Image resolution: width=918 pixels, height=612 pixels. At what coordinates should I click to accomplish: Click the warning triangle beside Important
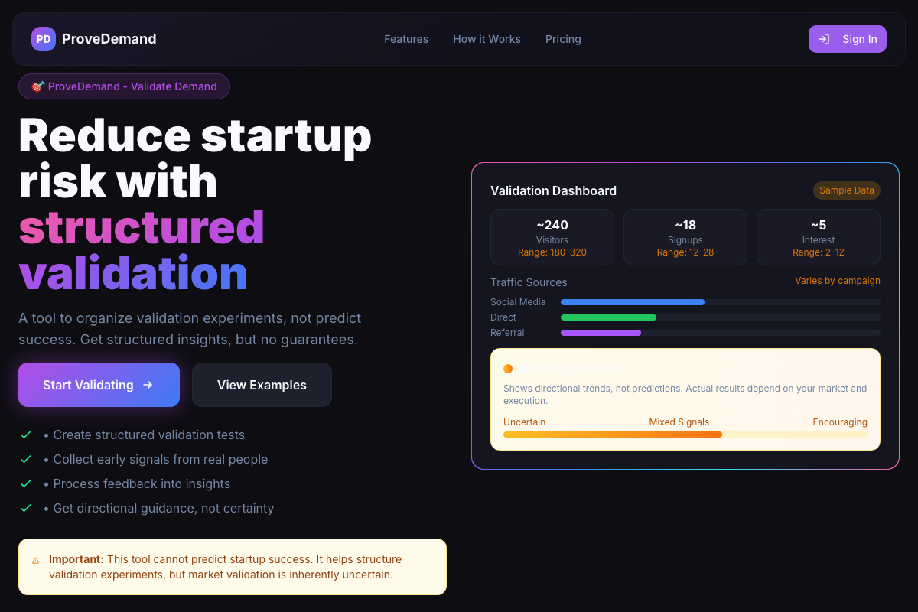(35, 561)
